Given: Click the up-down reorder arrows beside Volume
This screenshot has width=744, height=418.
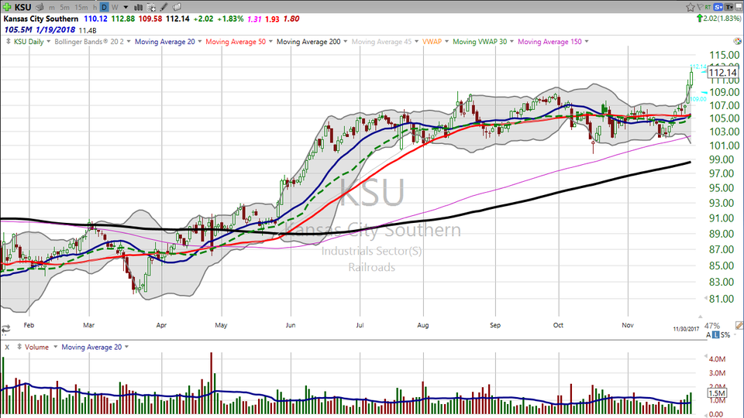Looking at the screenshot, I should pyautogui.click(x=19, y=347).
